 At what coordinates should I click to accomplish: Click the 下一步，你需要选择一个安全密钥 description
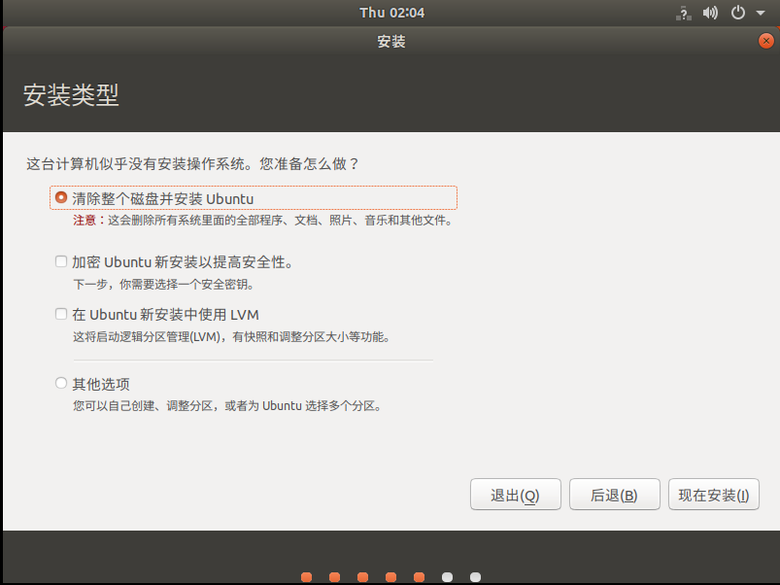click(x=163, y=285)
